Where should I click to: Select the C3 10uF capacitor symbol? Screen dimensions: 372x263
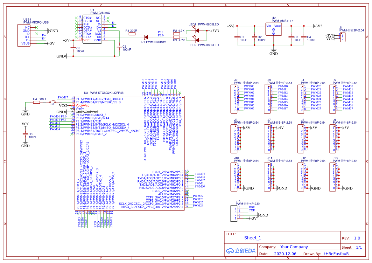[291, 37]
